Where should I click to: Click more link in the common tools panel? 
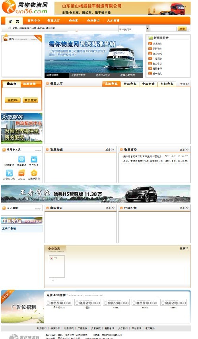pyautogui.click(x=38, y=150)
